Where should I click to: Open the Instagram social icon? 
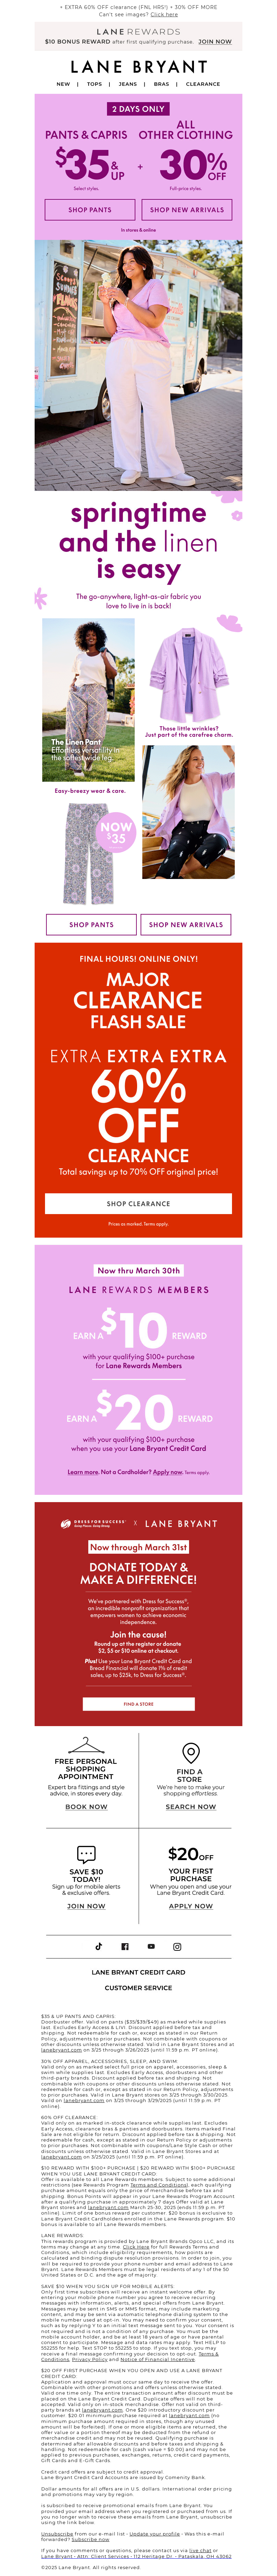(177, 1946)
